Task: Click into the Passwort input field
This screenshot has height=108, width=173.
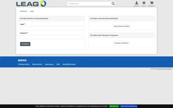Action: 51,37
